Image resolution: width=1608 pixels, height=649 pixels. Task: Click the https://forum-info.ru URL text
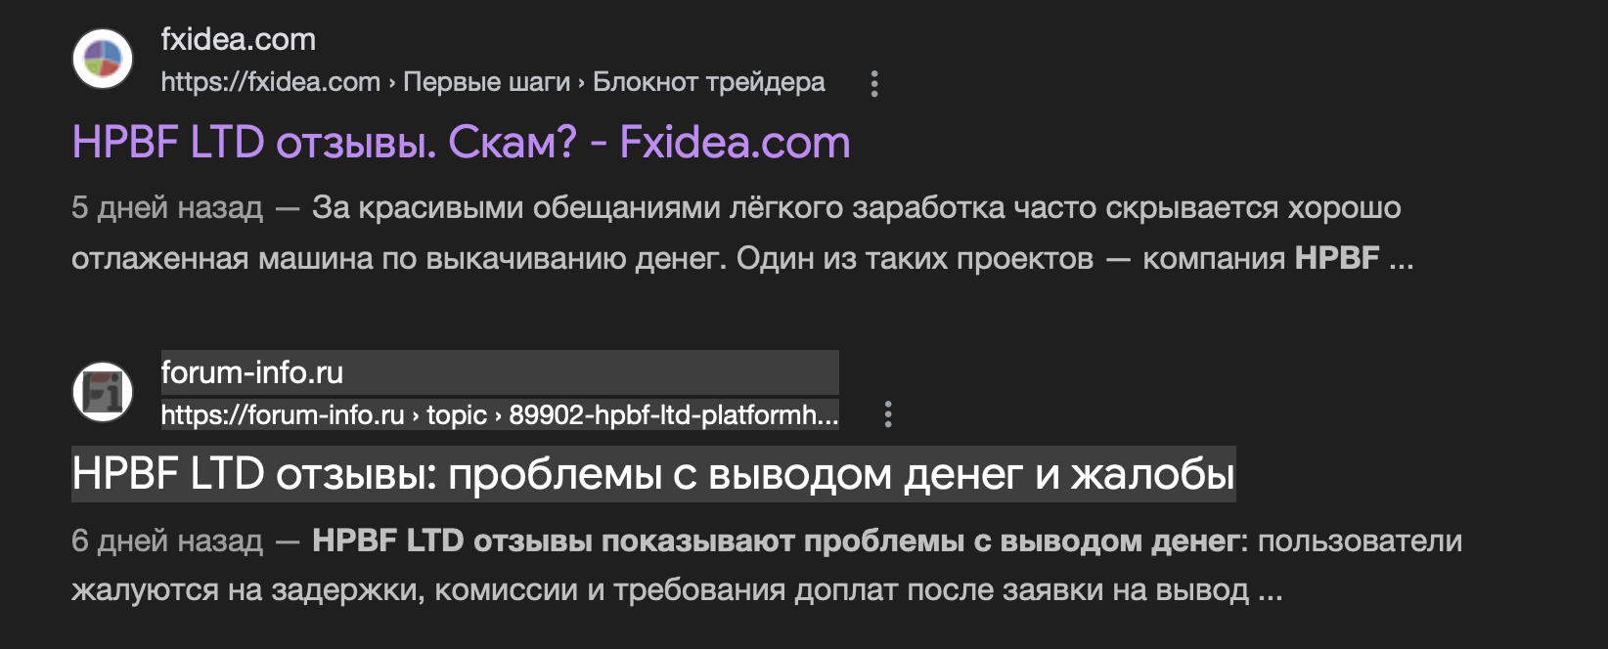coord(282,415)
